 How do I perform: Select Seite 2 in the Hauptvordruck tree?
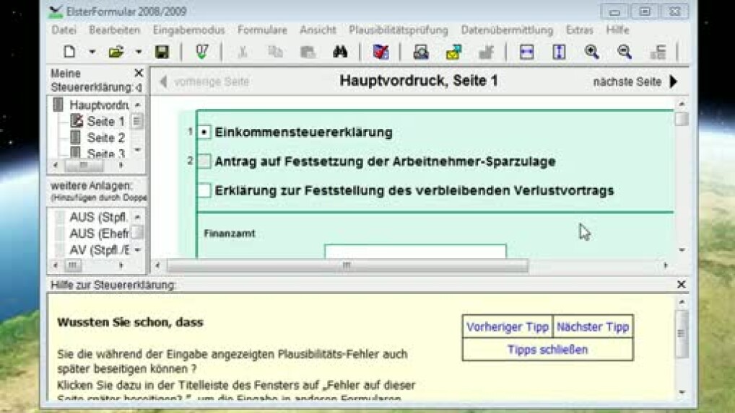105,138
